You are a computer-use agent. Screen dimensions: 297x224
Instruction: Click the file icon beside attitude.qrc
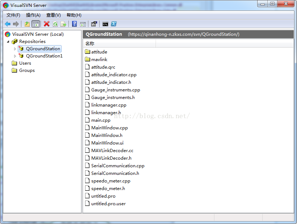point(87,67)
